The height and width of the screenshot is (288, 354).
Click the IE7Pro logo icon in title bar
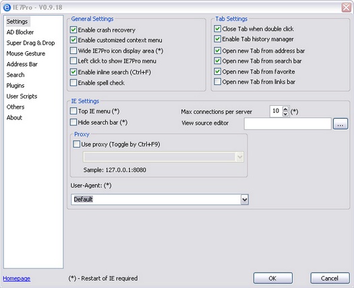(7, 7)
